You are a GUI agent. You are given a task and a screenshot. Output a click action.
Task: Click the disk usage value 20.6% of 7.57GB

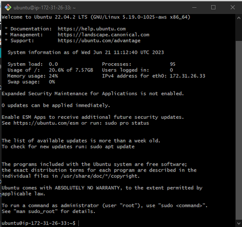pyautogui.click(x=71, y=70)
